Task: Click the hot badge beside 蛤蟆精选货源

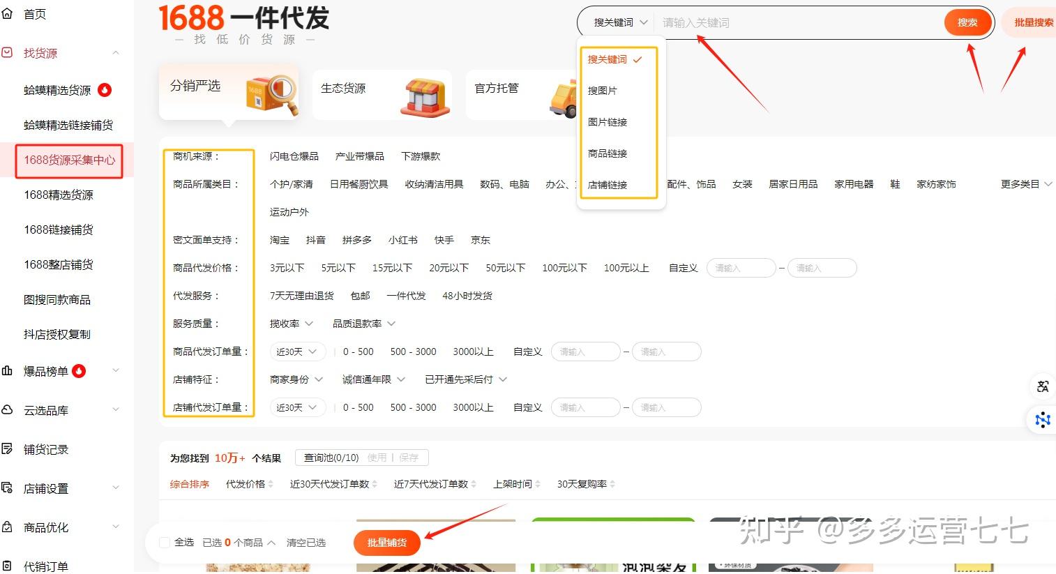Action: coord(105,89)
